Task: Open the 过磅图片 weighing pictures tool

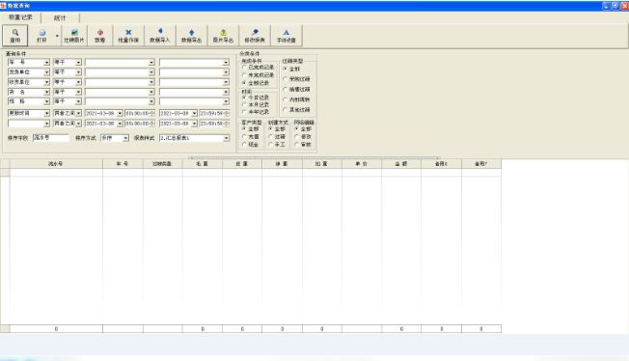Action: click(74, 36)
